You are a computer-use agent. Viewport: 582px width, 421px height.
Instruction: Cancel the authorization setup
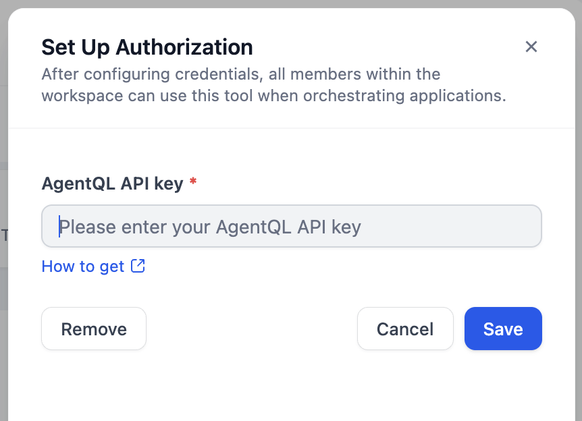[x=405, y=329]
